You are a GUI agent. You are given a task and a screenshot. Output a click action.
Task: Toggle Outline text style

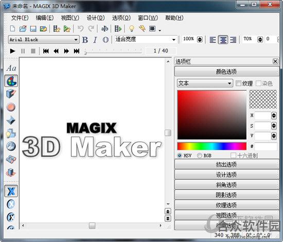tap(105, 39)
